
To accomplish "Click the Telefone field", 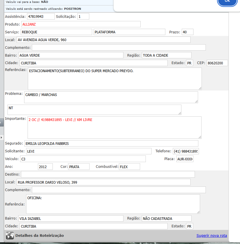I will [x=186, y=151].
